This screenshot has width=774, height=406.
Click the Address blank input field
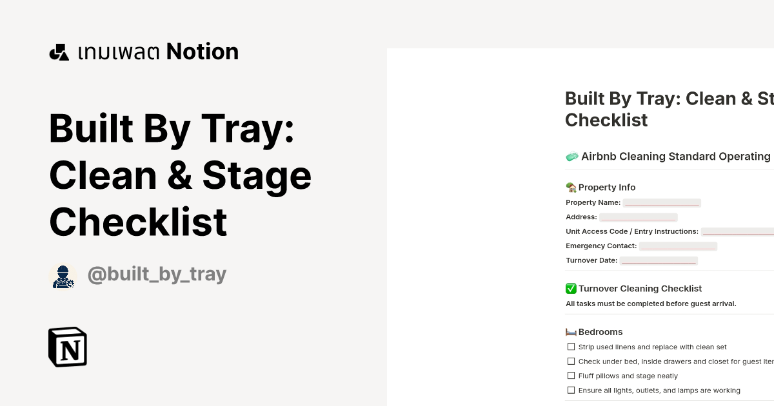coord(638,217)
